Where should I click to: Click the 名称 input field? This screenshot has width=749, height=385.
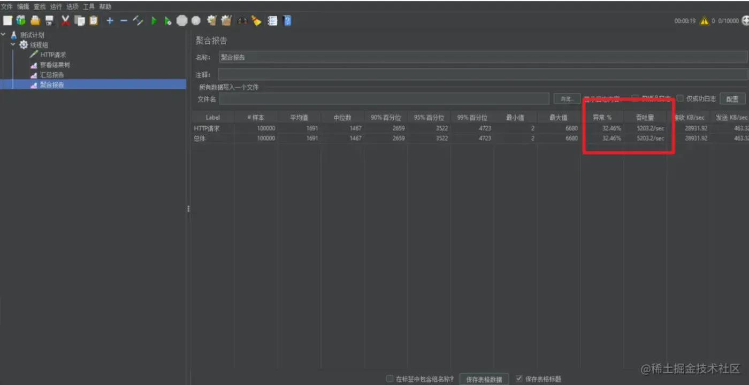point(483,57)
